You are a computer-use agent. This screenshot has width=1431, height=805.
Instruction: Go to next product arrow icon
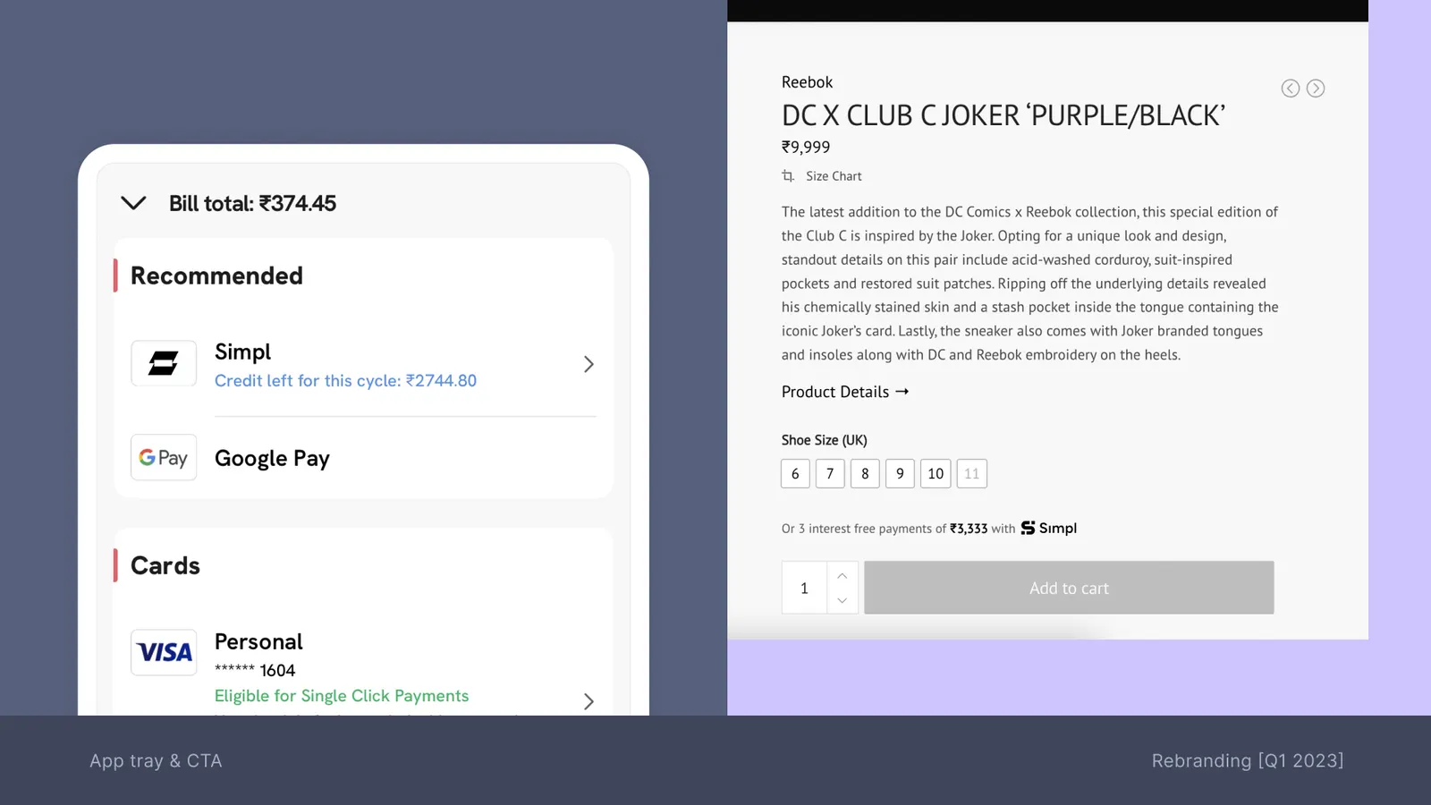[1316, 88]
